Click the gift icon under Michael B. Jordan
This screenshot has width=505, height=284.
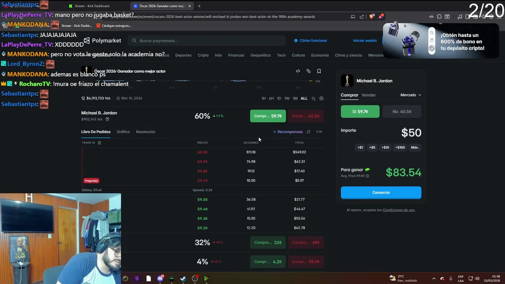[107, 119]
